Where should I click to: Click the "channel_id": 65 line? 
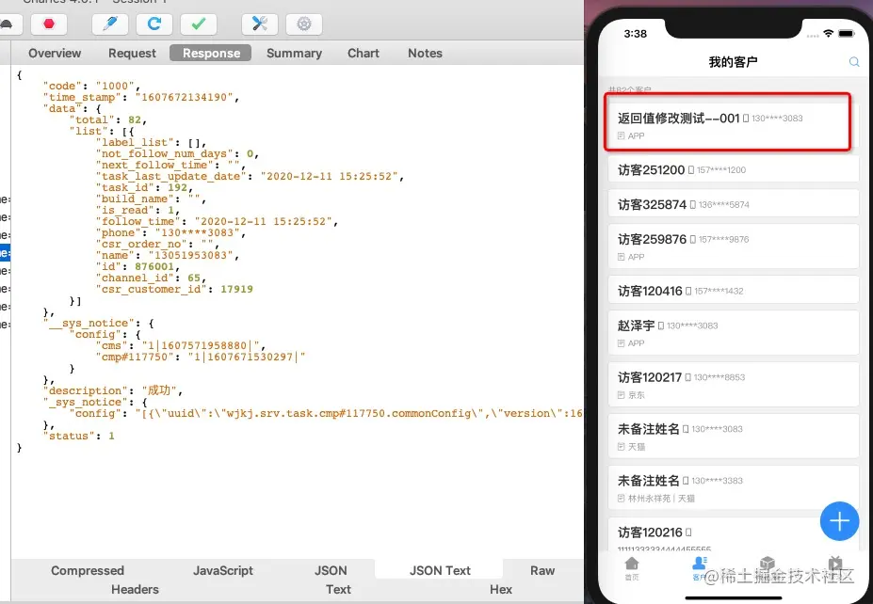pos(151,278)
